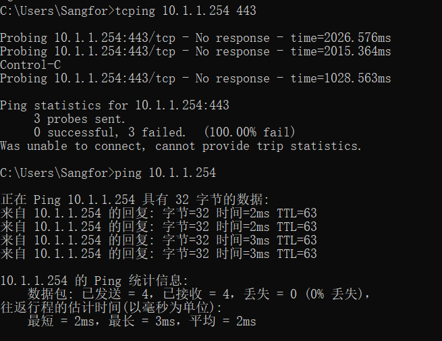This screenshot has width=442, height=341.
Task: Click the Probing line with time=1028.563ms
Action: tap(195, 79)
